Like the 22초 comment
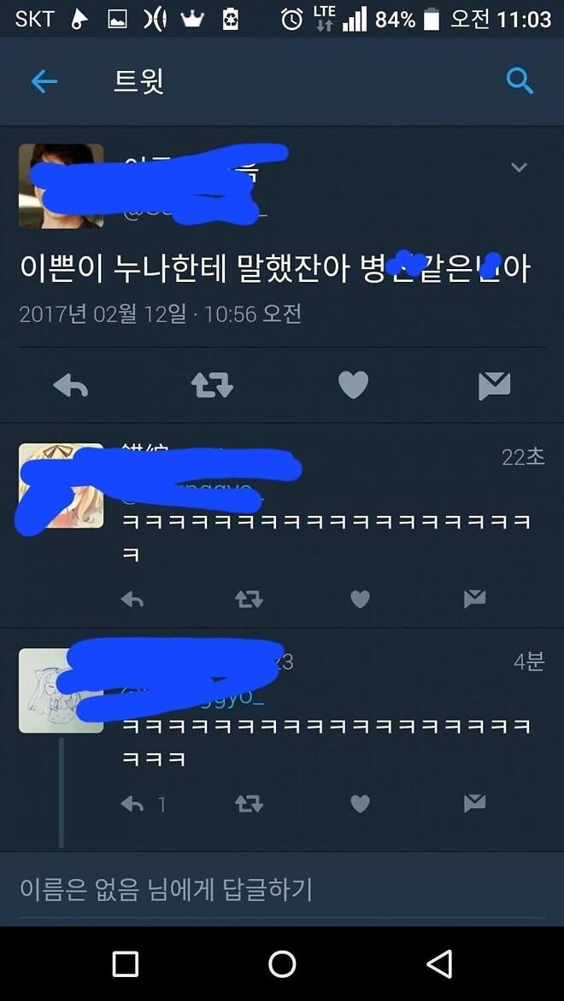 [x=361, y=599]
